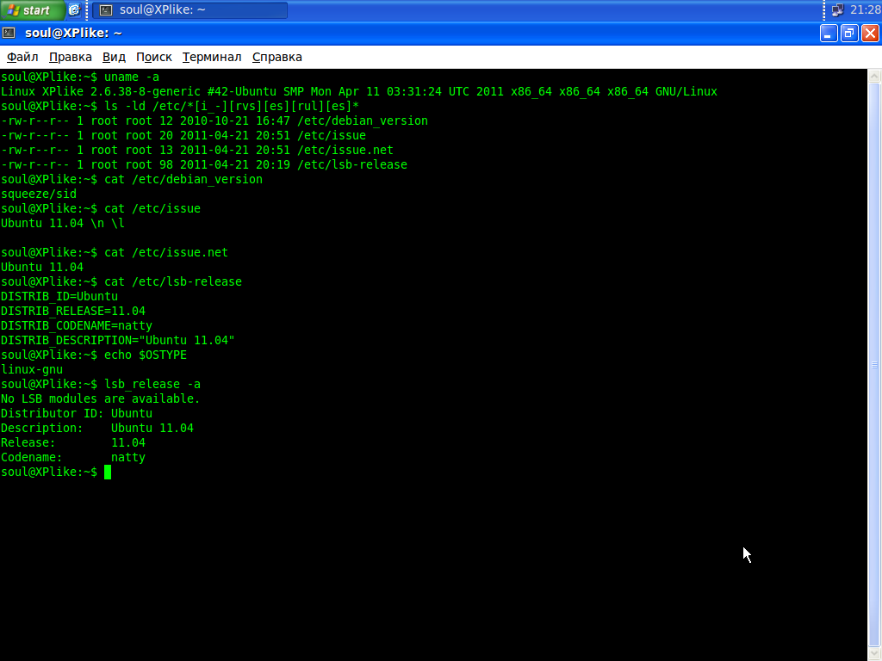Click the terminal cursor at last prompt
This screenshot has width=882, height=661.
point(108,473)
